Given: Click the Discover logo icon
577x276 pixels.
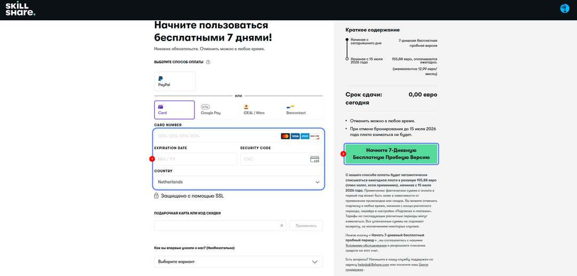Looking at the screenshot, I should [315, 136].
